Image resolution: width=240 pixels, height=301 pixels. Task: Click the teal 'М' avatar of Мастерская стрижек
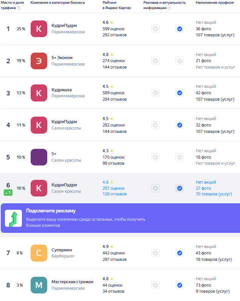point(39,285)
